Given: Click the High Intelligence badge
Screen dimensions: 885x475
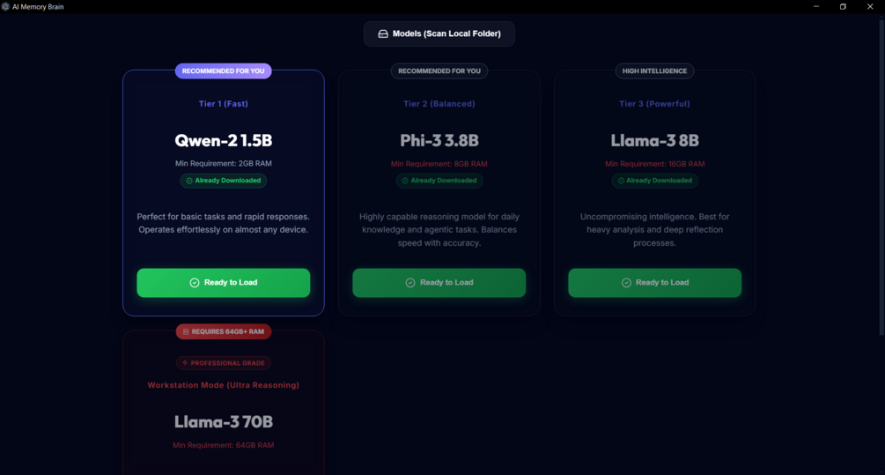Looking at the screenshot, I should pos(654,71).
